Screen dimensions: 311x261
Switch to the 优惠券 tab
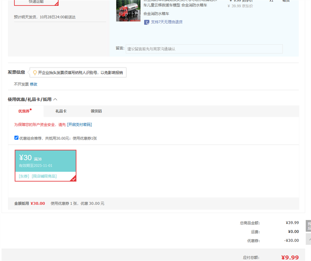[x=24, y=111]
